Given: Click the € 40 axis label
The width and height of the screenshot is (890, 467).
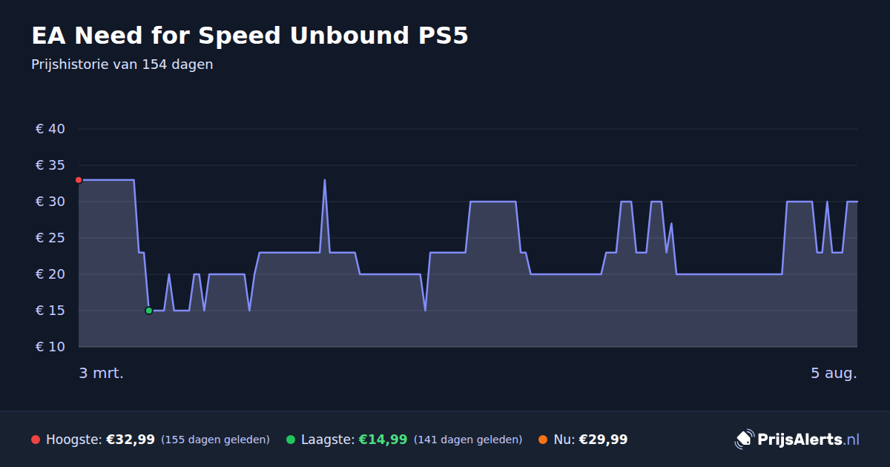Looking at the screenshot, I should (x=50, y=129).
